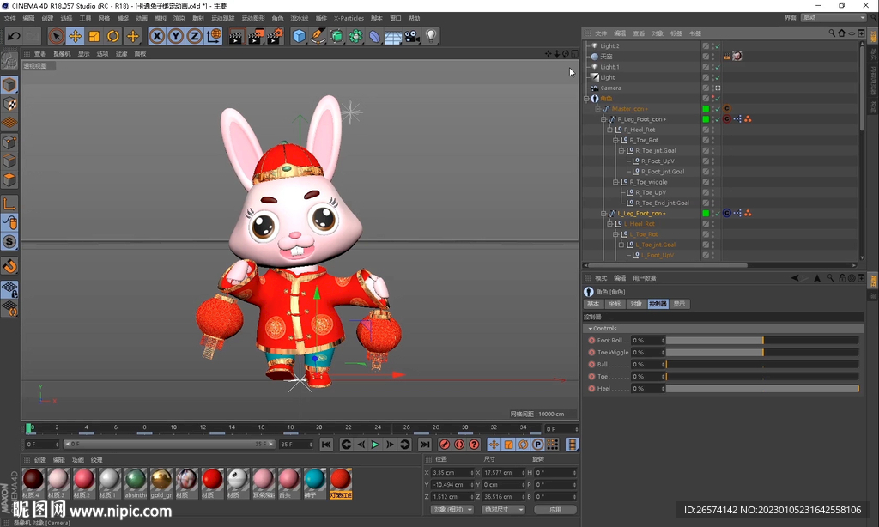Collapse the 角色 object tree node
This screenshot has height=527, width=879.
tap(586, 98)
